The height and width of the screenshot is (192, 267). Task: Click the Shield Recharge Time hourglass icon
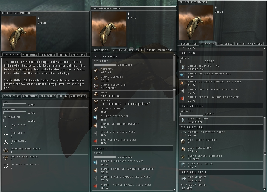(x=183, y=67)
